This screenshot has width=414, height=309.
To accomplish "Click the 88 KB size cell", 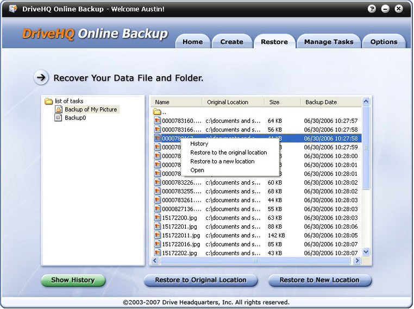I will [x=275, y=226].
